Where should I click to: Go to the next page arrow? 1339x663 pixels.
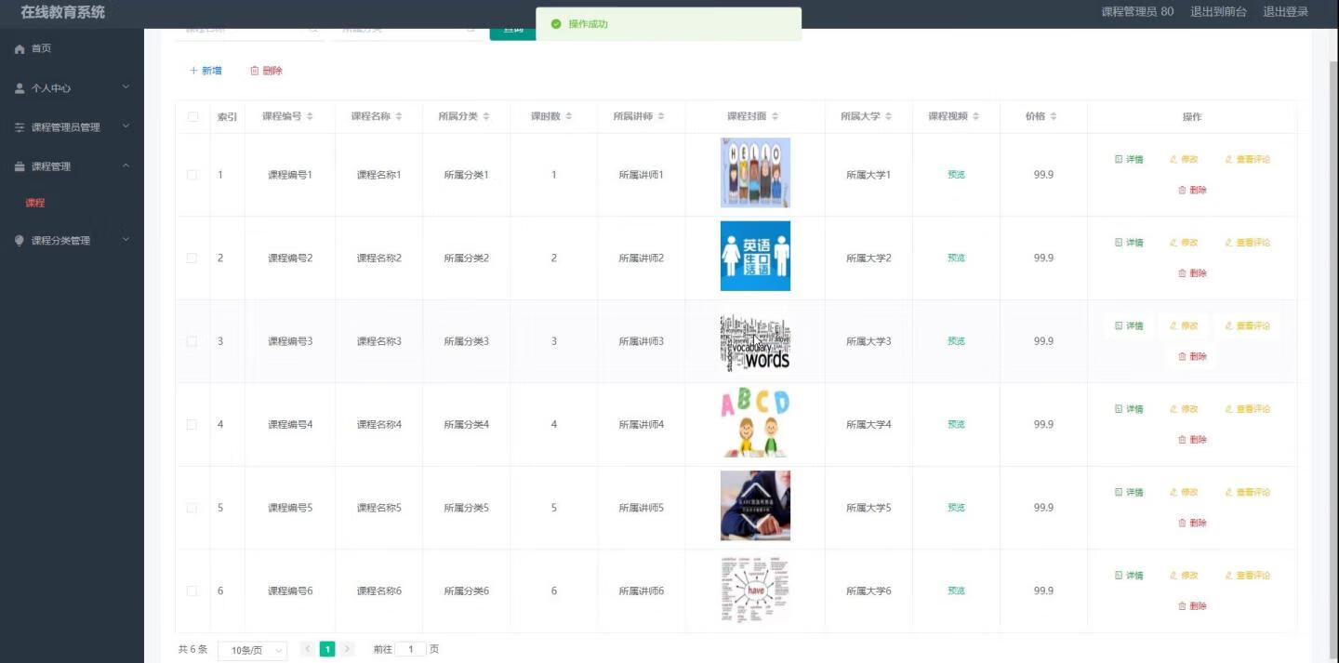tap(347, 649)
